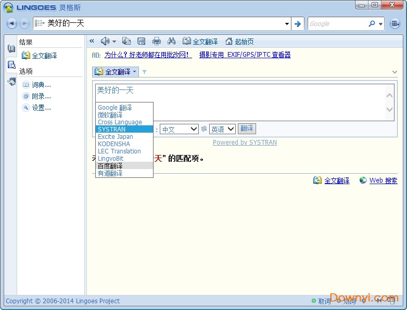407x310 pixels.
Task: Click the save floppy disk icon
Action: click(x=141, y=41)
